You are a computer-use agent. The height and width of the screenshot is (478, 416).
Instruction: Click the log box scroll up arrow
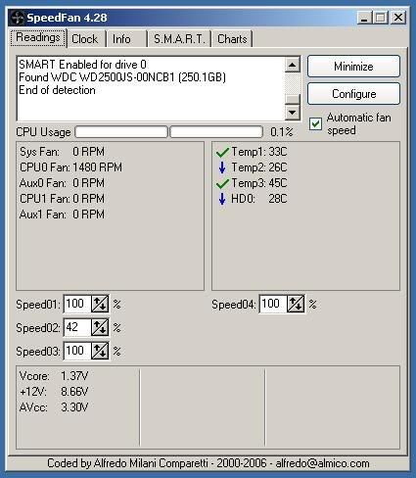[x=292, y=65]
